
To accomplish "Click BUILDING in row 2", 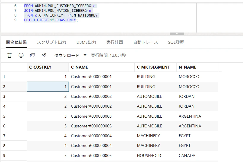I will tap(146, 87).
